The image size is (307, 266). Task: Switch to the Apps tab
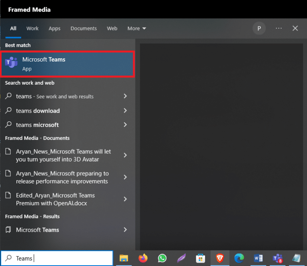coord(54,28)
